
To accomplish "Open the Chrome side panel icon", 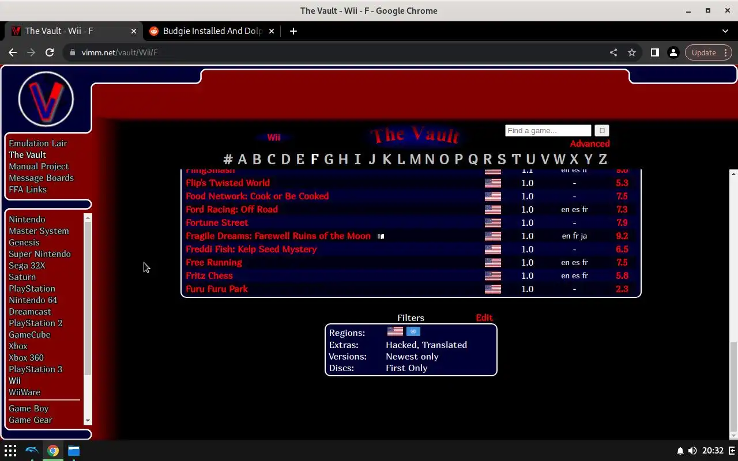I will click(x=654, y=52).
